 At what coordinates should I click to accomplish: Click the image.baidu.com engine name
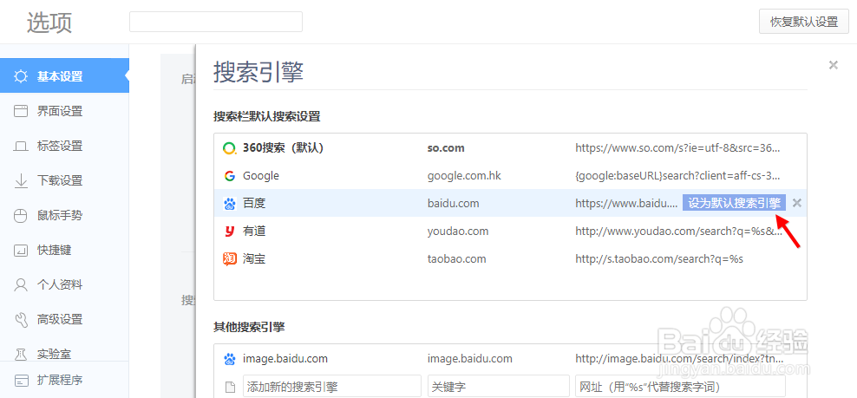(x=285, y=359)
